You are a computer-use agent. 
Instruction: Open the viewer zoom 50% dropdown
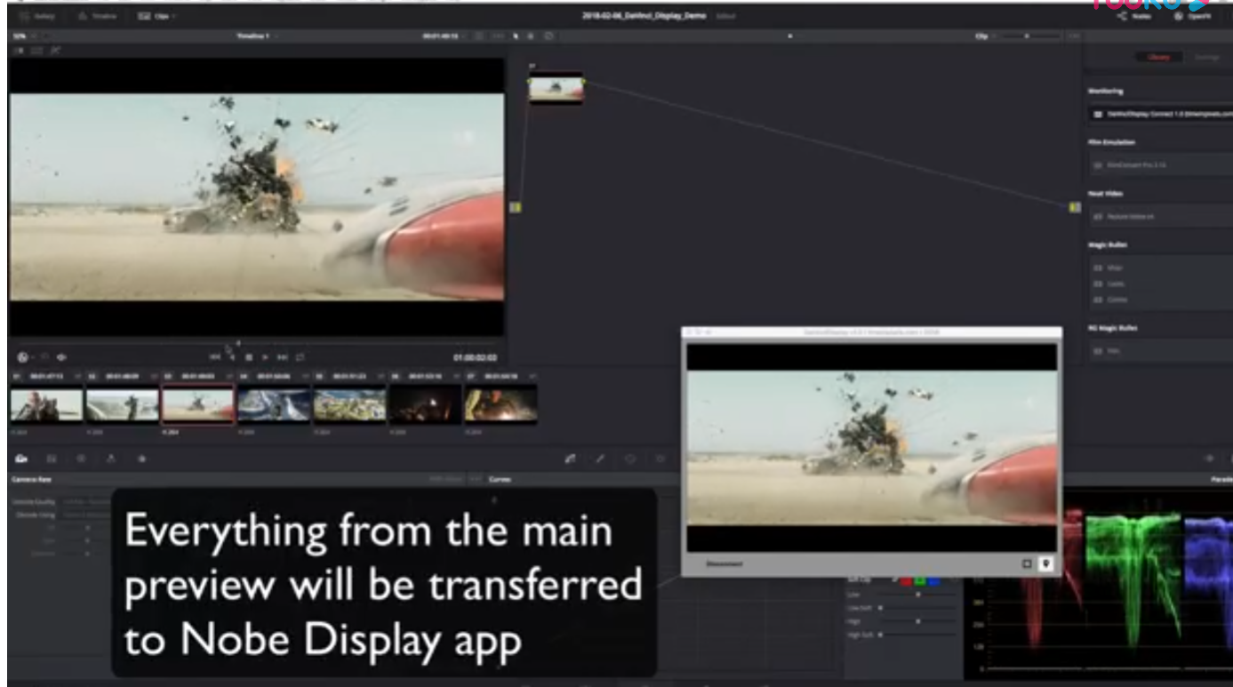tap(23, 36)
